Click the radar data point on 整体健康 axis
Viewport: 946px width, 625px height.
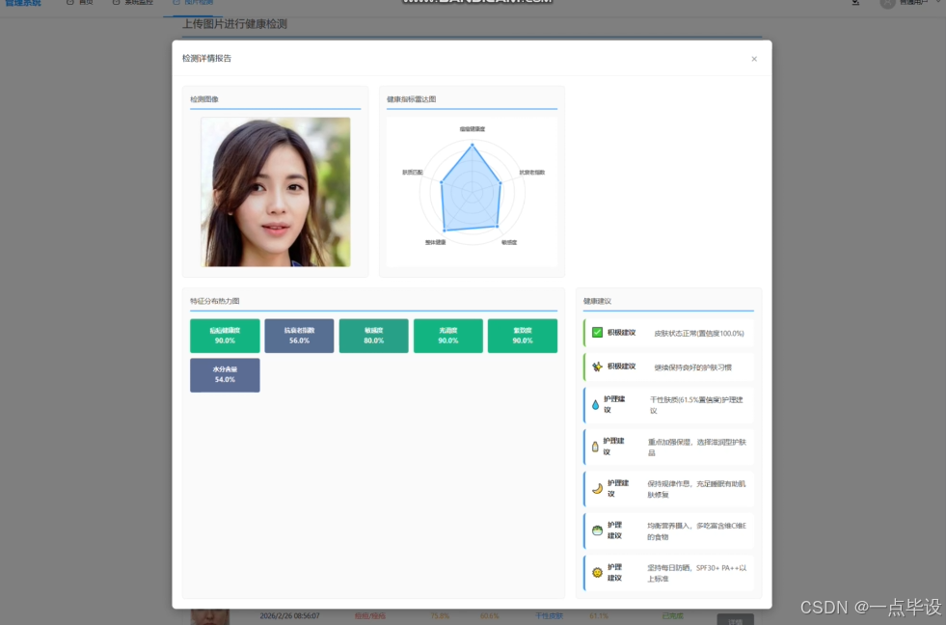point(445,231)
